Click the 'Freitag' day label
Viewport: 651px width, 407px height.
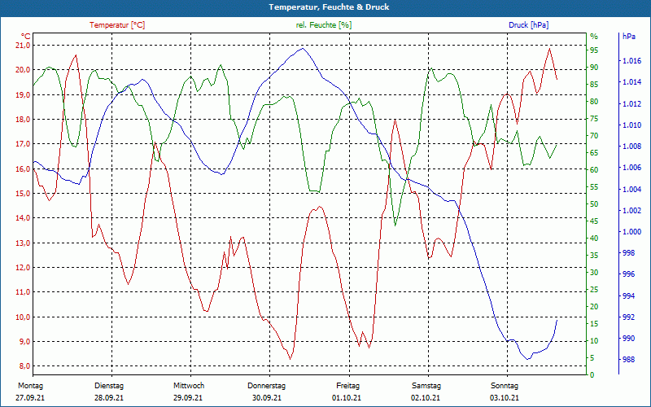point(348,386)
